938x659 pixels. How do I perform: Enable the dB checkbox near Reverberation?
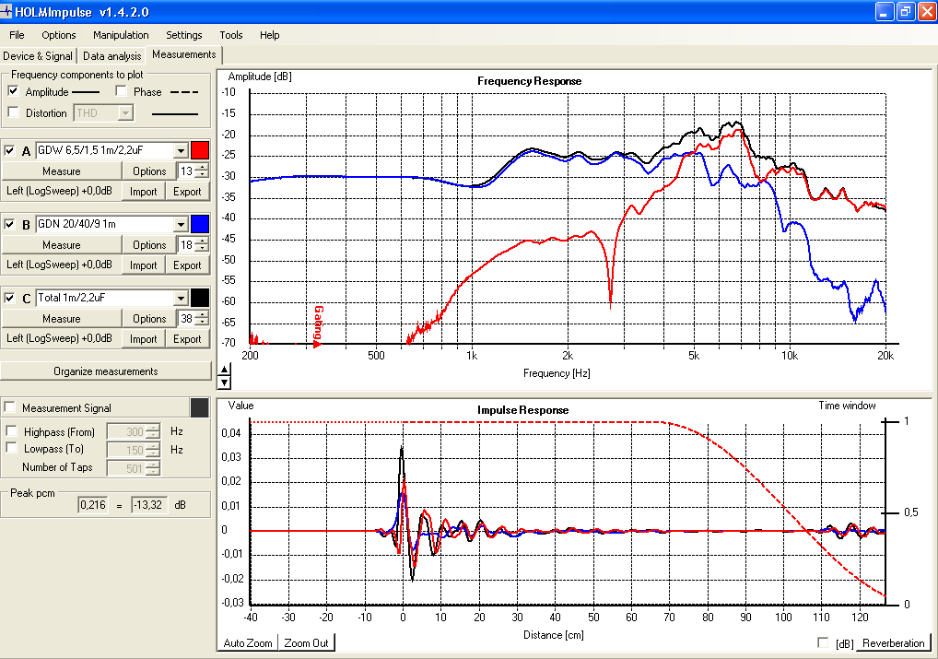click(823, 642)
